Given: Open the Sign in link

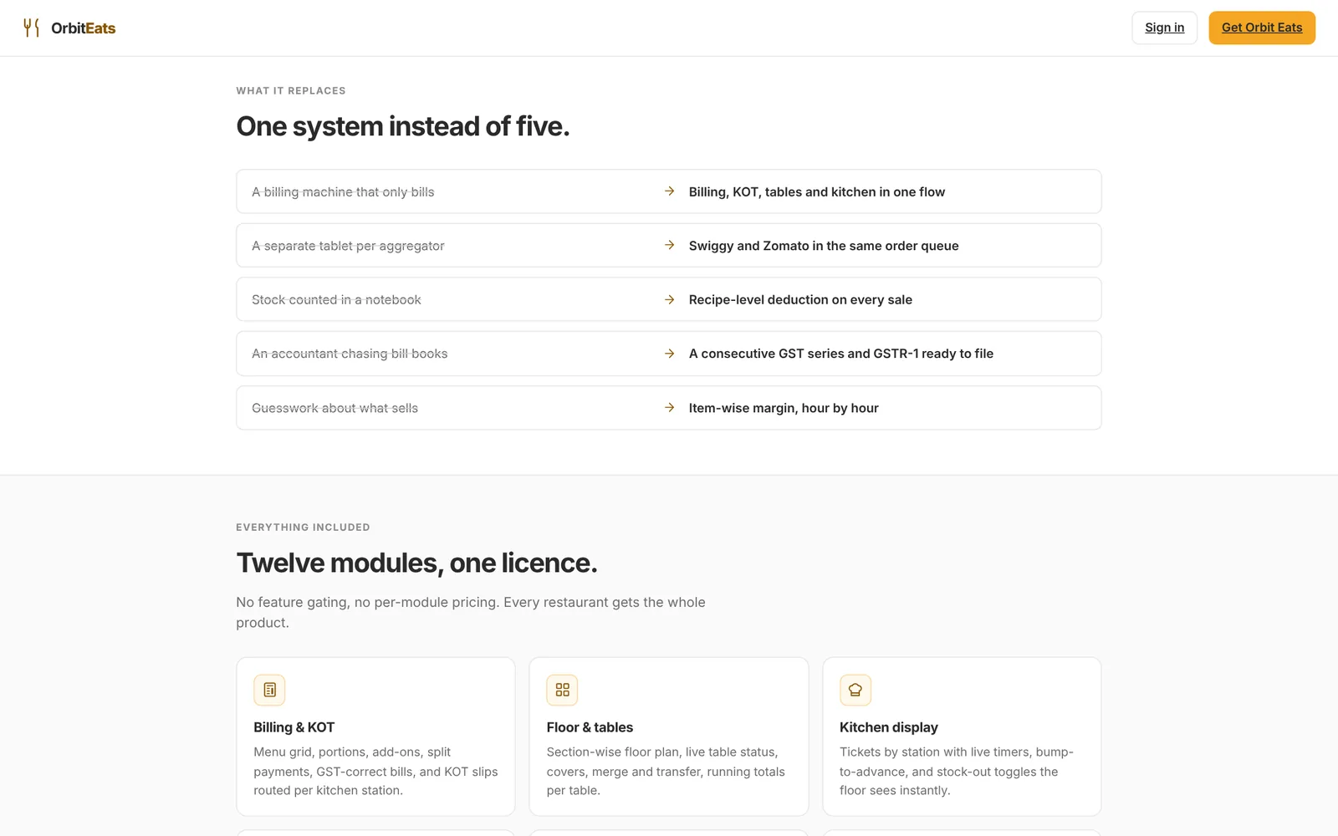Looking at the screenshot, I should (x=1164, y=28).
